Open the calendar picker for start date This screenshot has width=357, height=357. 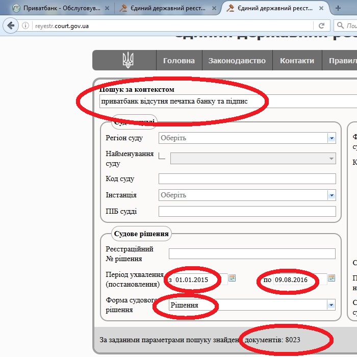[x=232, y=278]
